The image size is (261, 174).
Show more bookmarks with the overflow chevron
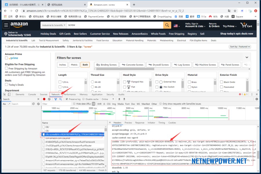[255, 16]
